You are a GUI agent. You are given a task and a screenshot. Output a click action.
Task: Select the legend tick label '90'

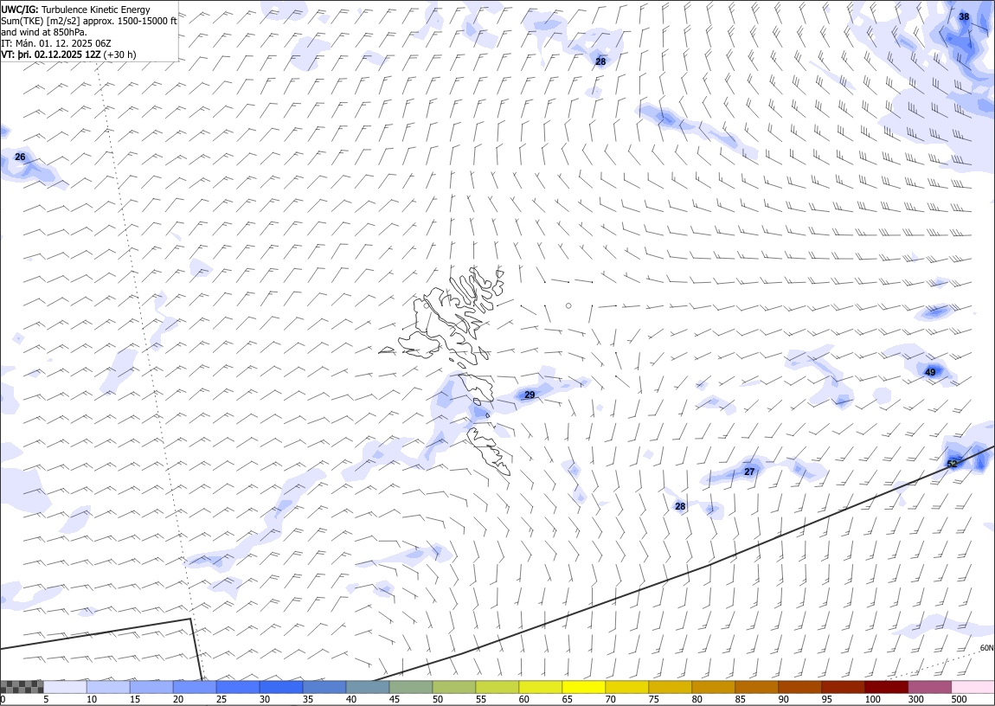click(x=783, y=699)
